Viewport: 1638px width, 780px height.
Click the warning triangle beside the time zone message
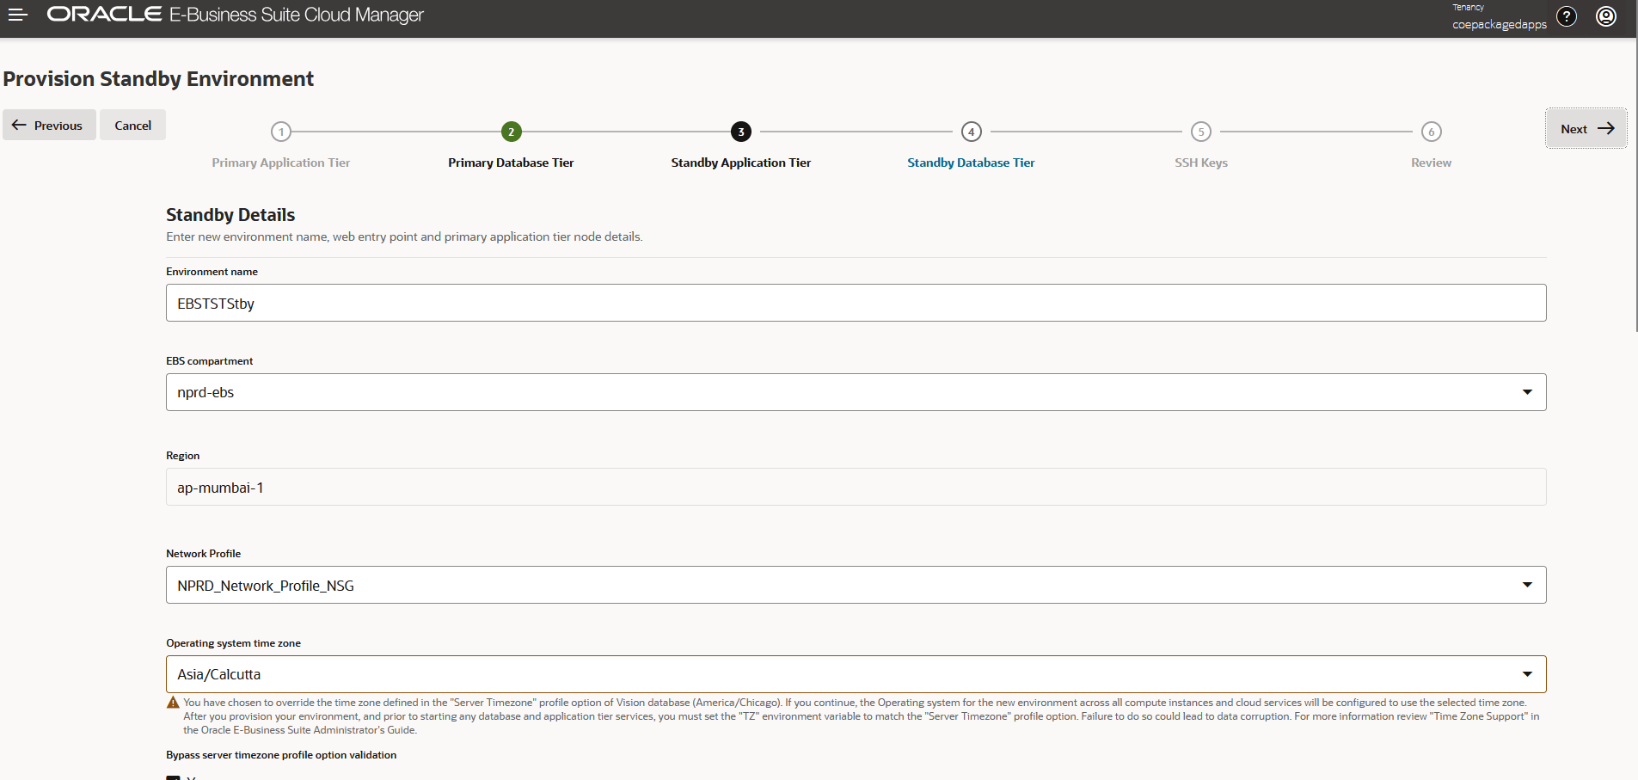point(173,703)
